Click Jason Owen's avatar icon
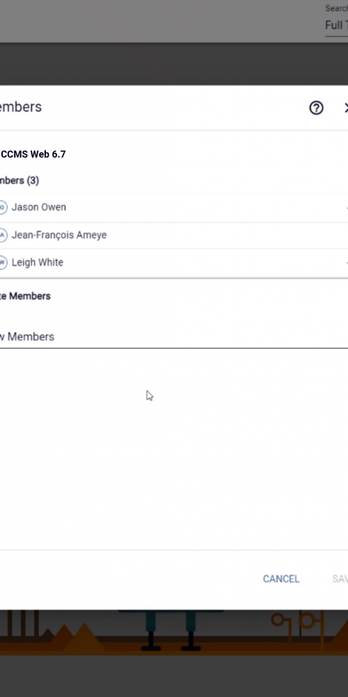Screen dimensions: 348x697 click(3, 207)
